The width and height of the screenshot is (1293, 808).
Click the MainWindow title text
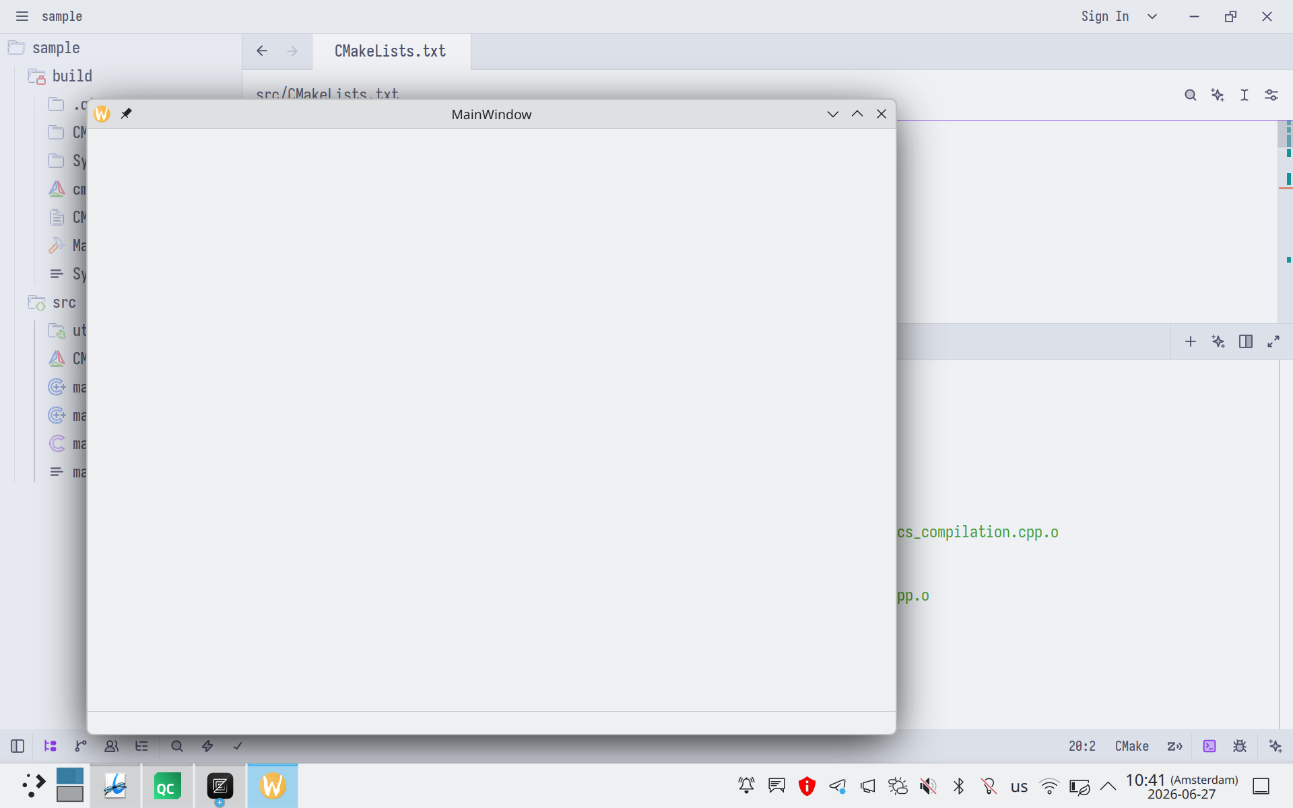492,114
